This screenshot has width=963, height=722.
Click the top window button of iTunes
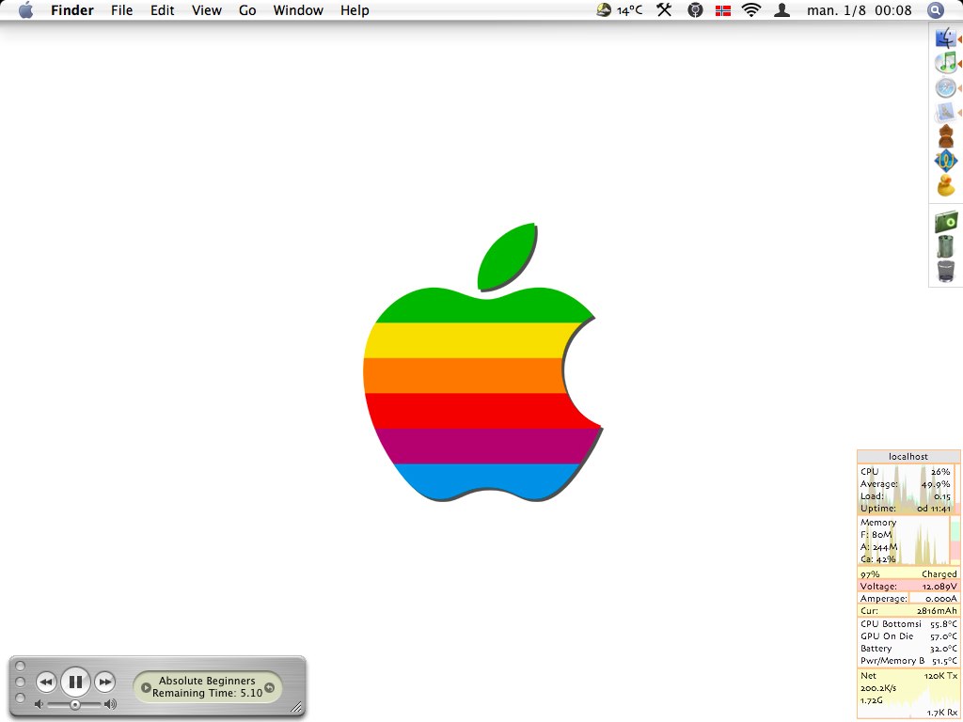(20, 667)
